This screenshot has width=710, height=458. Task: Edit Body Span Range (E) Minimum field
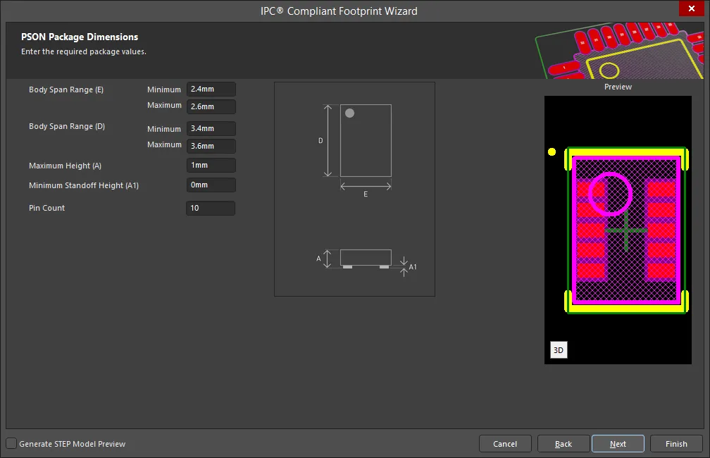click(211, 89)
